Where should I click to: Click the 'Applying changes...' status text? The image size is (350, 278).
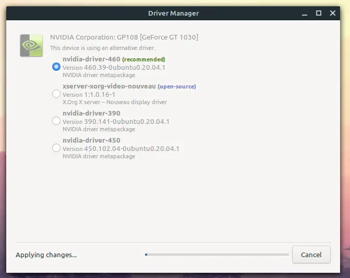[46, 255]
